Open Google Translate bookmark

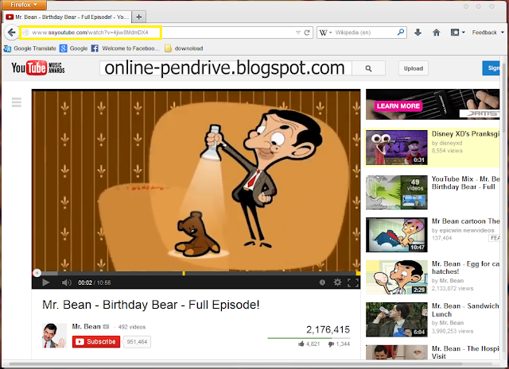pos(30,48)
